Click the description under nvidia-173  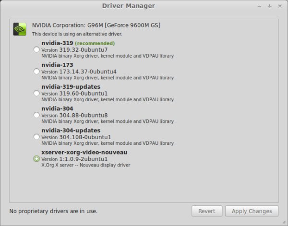(x=108, y=78)
